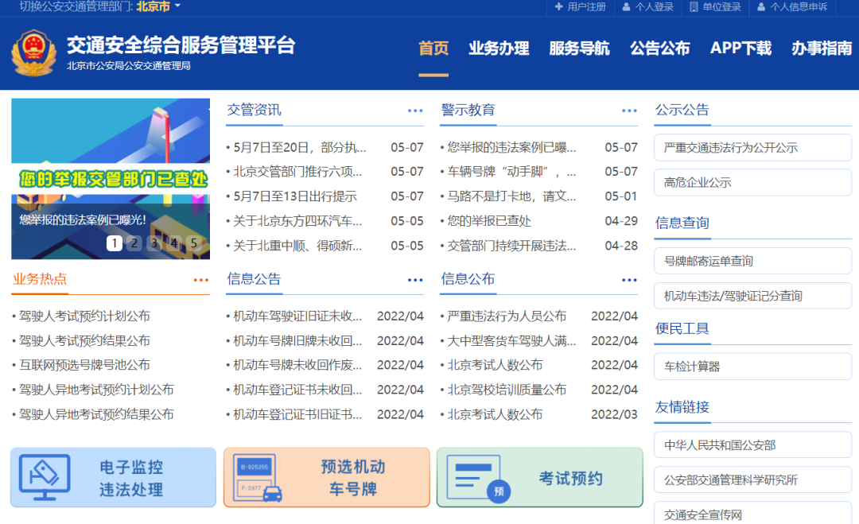
Task: Switch carousel to slide 4
Action: 174,243
